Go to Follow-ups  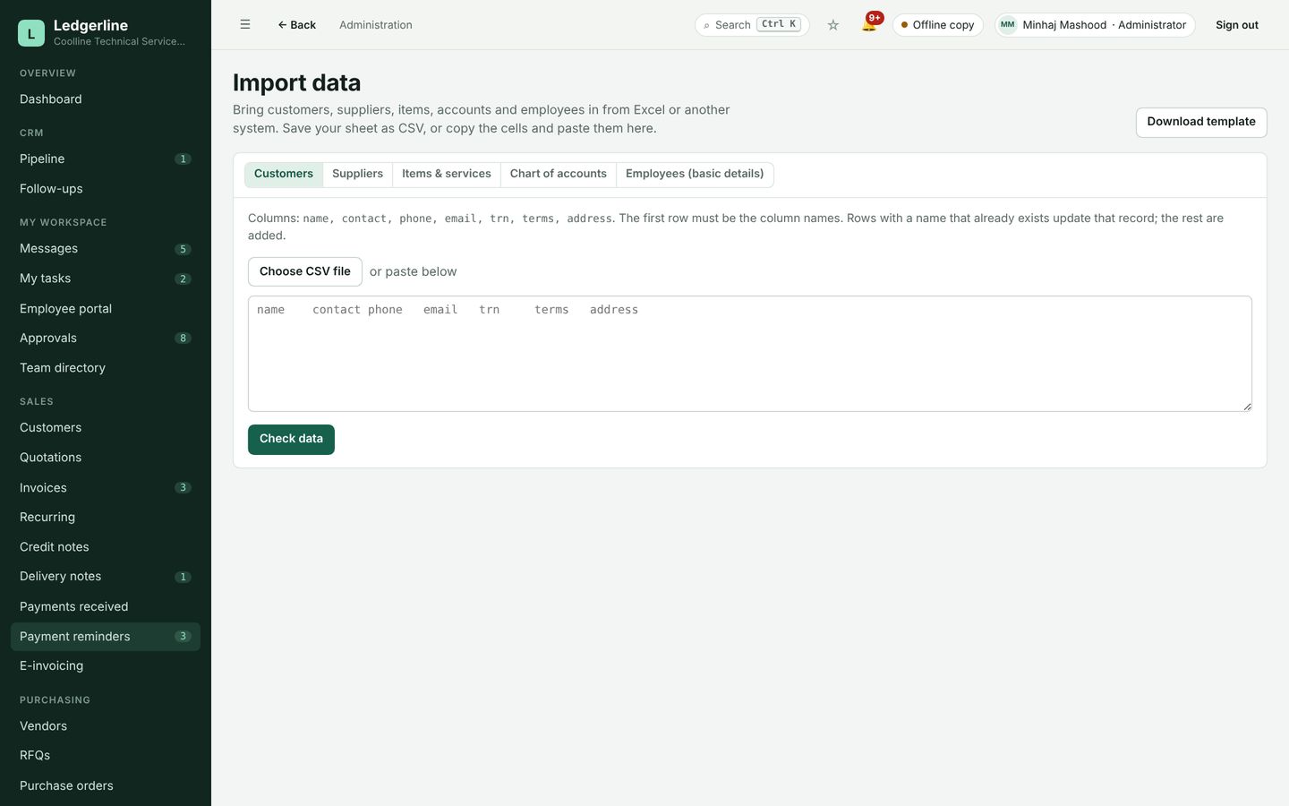click(106, 189)
